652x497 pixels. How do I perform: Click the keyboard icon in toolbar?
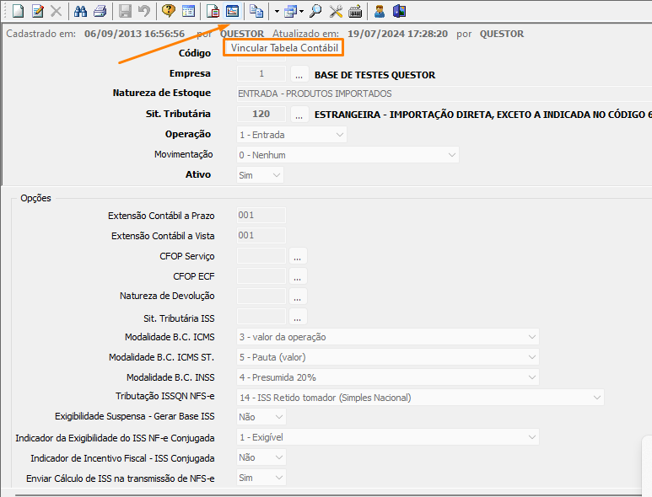(x=355, y=11)
